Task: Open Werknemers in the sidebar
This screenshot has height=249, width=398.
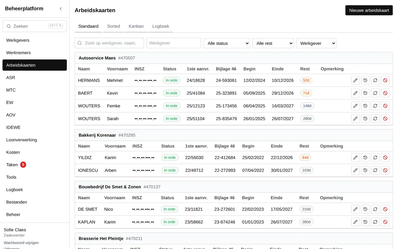Action: [x=35, y=53]
